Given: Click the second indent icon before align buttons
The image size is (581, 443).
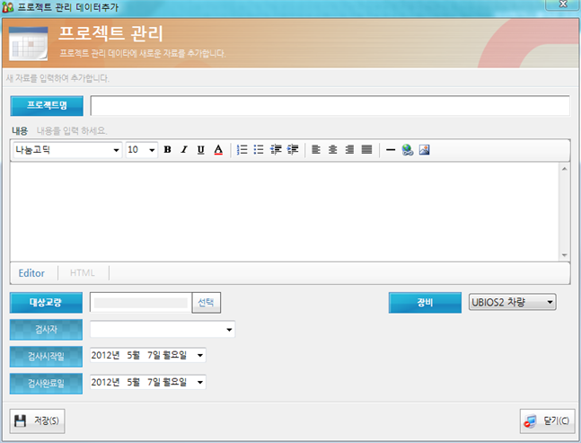Looking at the screenshot, I should 293,150.
